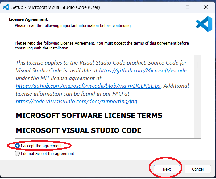The width and height of the screenshot is (216, 179).
Task: Click the "You must accept the terms" instruction
Action: 130,43
